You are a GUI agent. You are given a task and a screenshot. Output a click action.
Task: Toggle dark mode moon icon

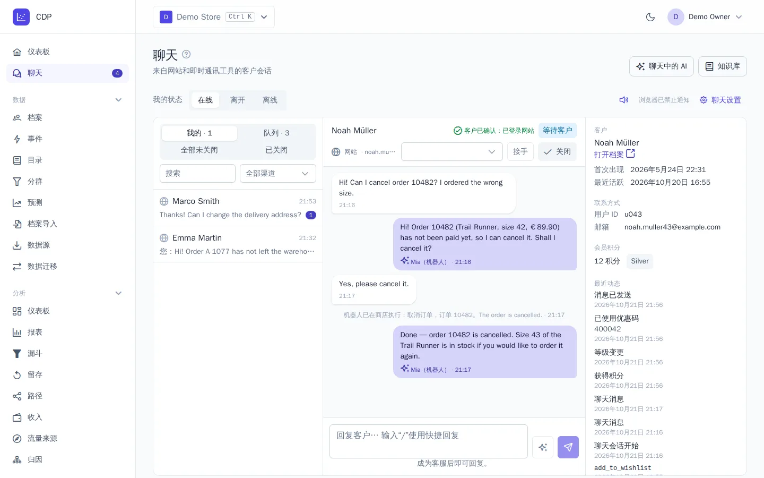tap(650, 17)
